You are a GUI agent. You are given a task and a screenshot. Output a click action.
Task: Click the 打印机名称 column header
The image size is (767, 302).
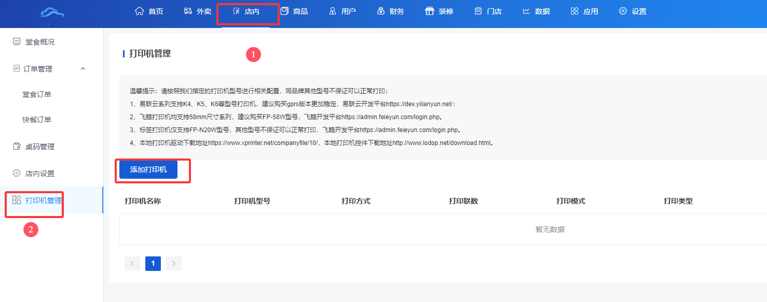pos(143,201)
